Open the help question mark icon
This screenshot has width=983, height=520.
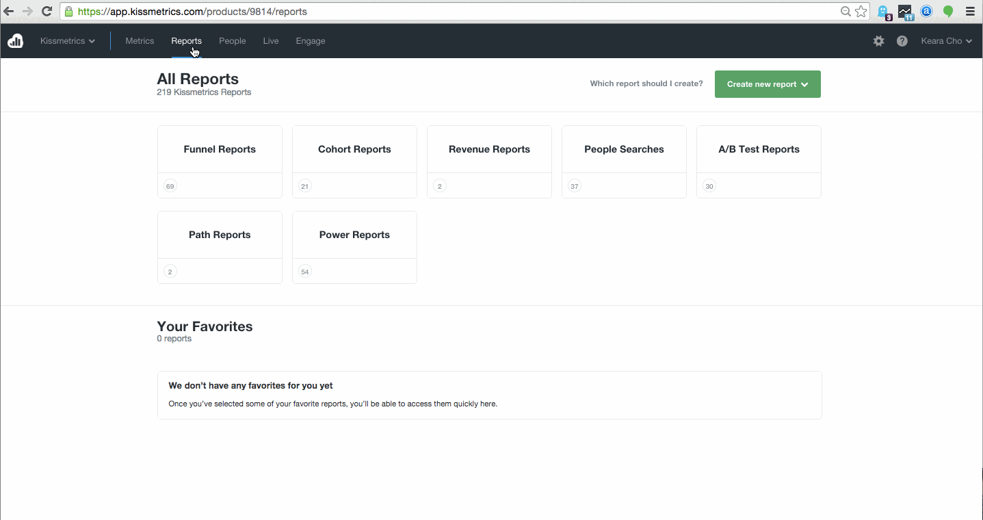tap(902, 41)
